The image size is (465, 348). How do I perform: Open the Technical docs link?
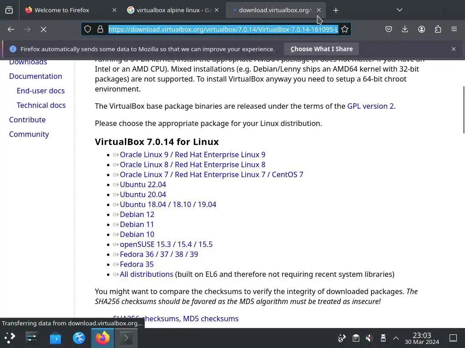tap(41, 105)
